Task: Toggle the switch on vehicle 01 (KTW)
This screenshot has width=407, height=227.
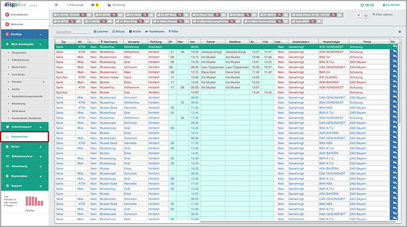Action: [88, 15]
